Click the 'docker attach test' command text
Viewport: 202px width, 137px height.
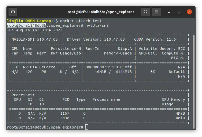point(81,21)
